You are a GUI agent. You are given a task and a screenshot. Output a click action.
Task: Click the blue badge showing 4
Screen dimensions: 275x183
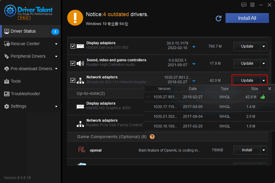[55, 32]
